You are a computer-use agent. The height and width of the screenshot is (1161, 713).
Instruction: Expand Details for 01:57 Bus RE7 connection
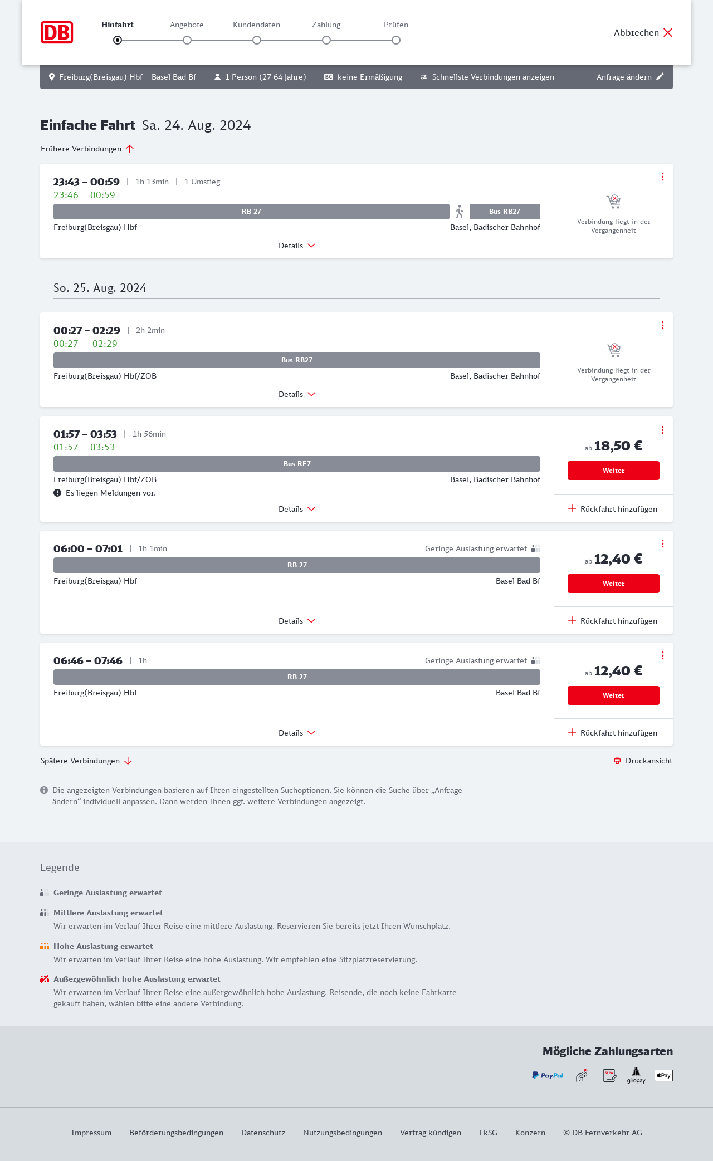(x=297, y=509)
